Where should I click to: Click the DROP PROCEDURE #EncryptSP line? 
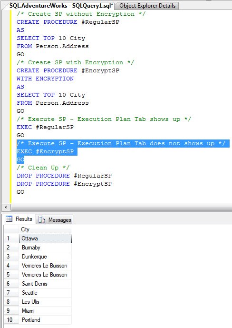coord(64,184)
